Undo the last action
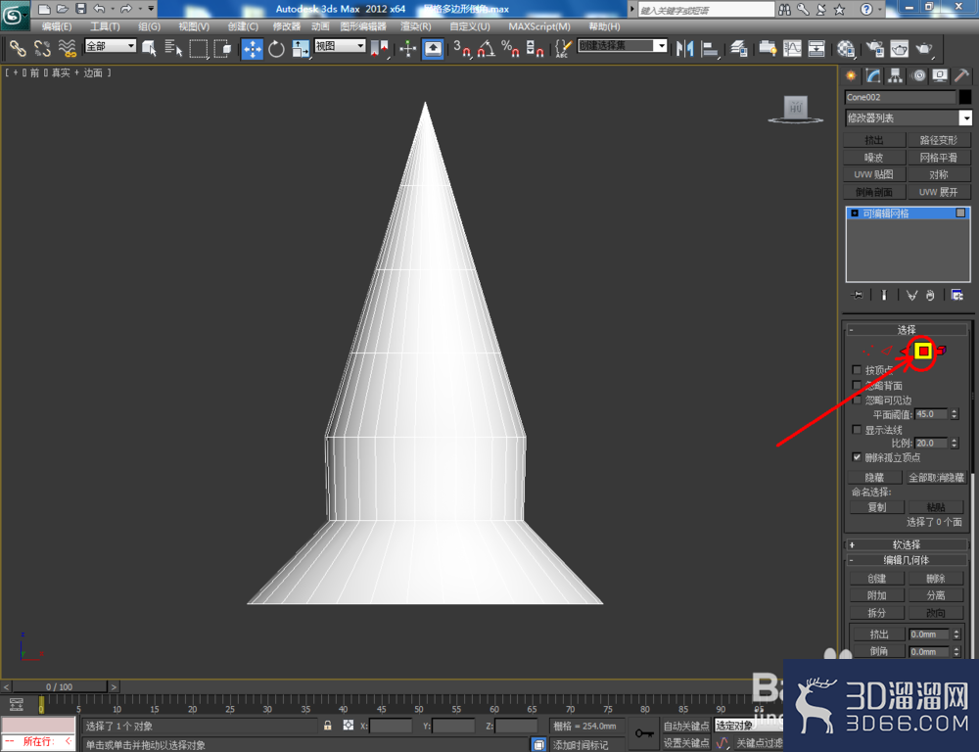Image resolution: width=979 pixels, height=752 pixels. 99,9
